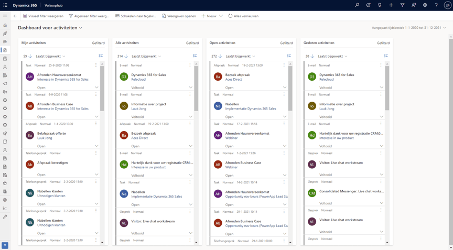Open the settings gear icon
The width and height of the screenshot is (453, 250).
pyautogui.click(x=425, y=5)
